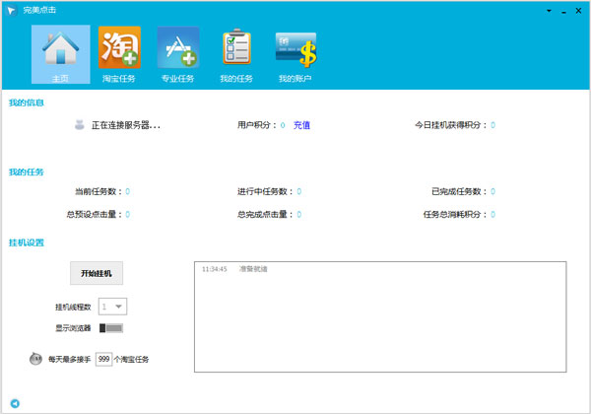This screenshot has height=414, width=591.
Task: Click the 999 daily task limit field
Action: [x=103, y=359]
